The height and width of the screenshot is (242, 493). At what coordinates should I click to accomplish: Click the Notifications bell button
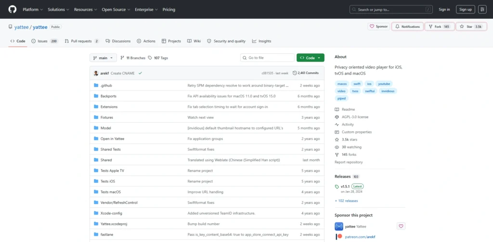pos(407,27)
